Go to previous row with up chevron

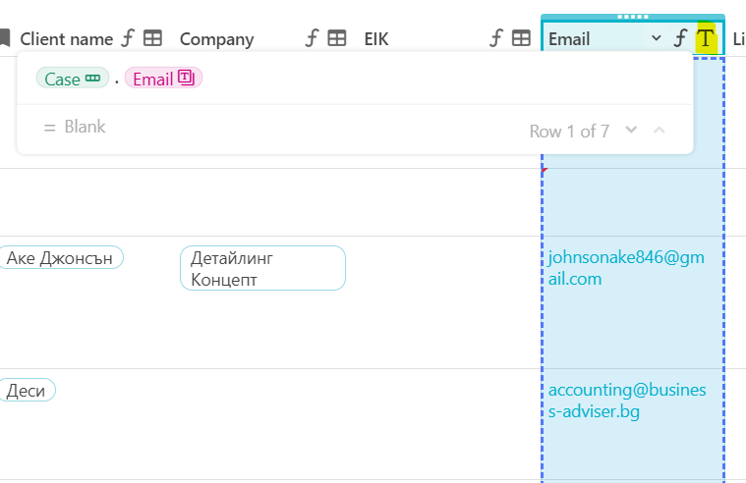(x=660, y=131)
